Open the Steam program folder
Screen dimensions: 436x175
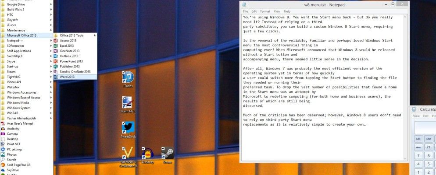point(26,72)
